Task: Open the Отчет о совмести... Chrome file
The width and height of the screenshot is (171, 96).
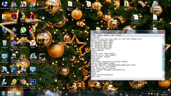Action: [x=23, y=84]
